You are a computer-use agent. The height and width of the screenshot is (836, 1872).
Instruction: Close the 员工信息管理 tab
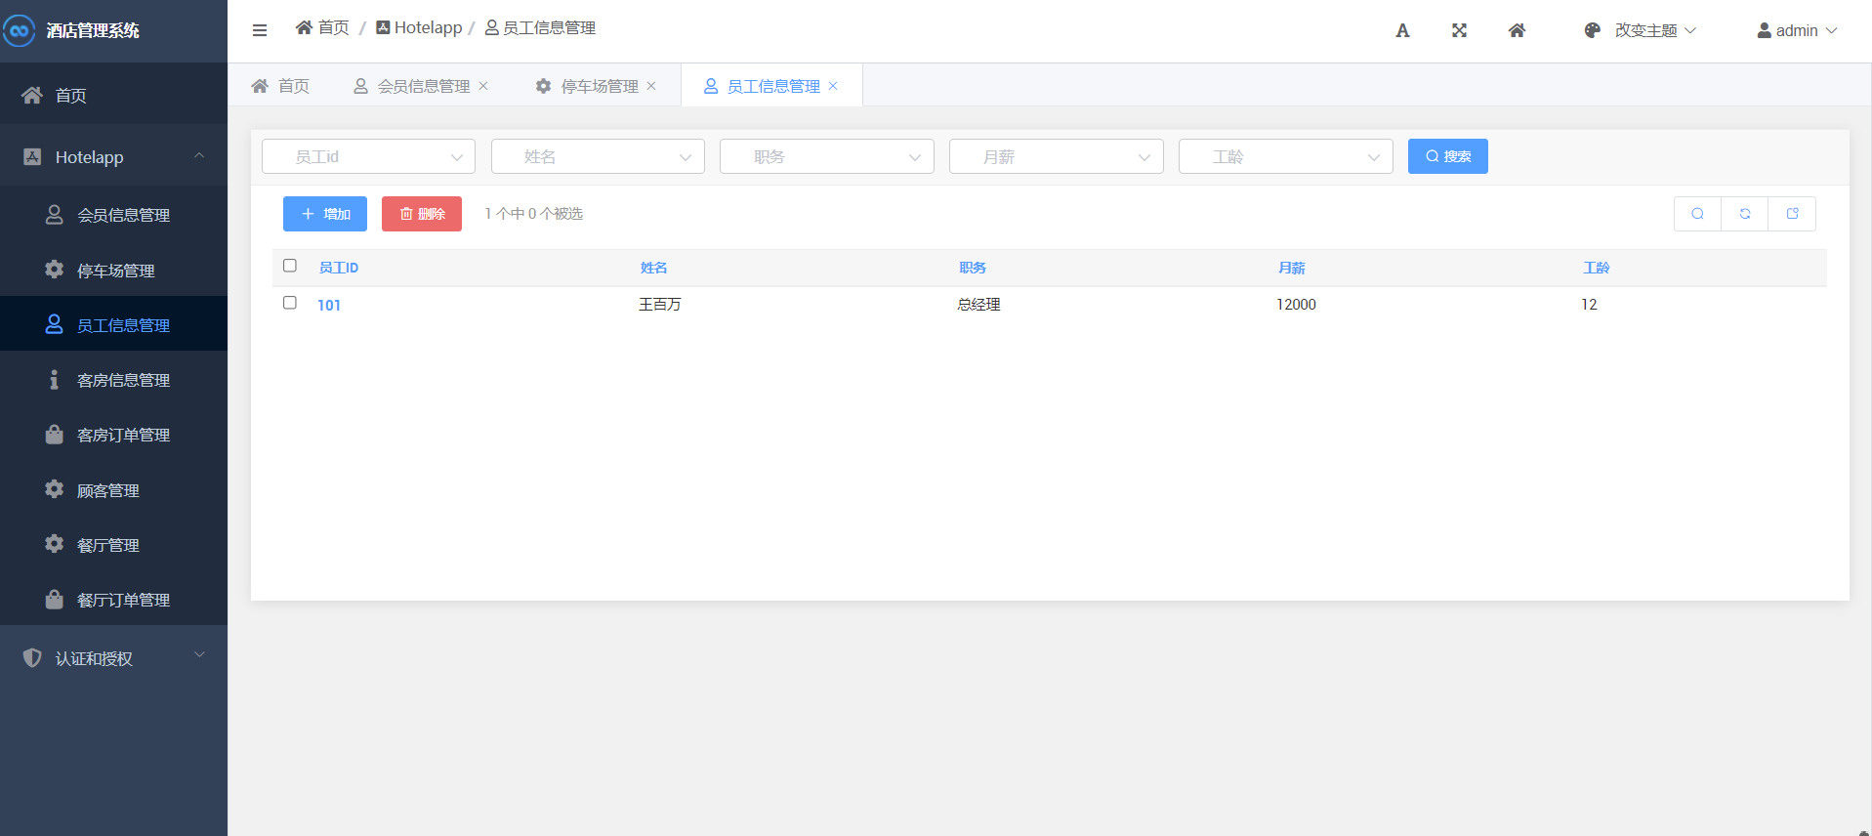[833, 86]
